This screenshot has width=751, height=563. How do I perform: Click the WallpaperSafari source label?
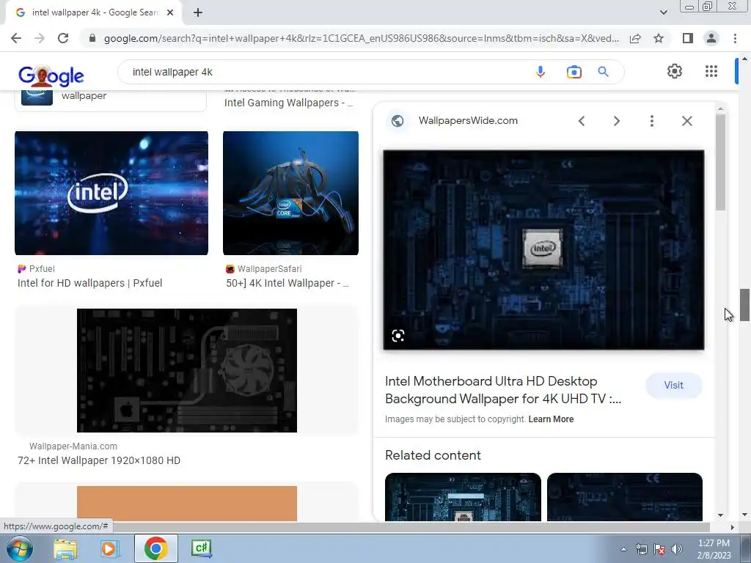[270, 269]
